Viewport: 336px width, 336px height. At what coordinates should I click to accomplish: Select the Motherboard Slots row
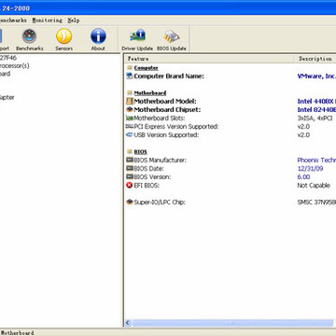tap(231, 118)
